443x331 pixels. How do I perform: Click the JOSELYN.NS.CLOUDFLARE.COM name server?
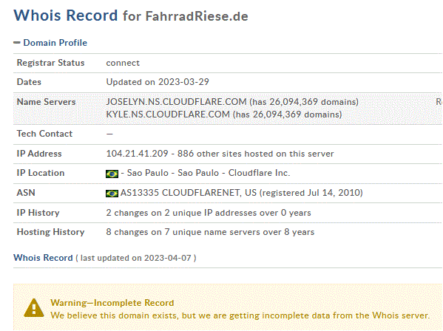coord(176,101)
